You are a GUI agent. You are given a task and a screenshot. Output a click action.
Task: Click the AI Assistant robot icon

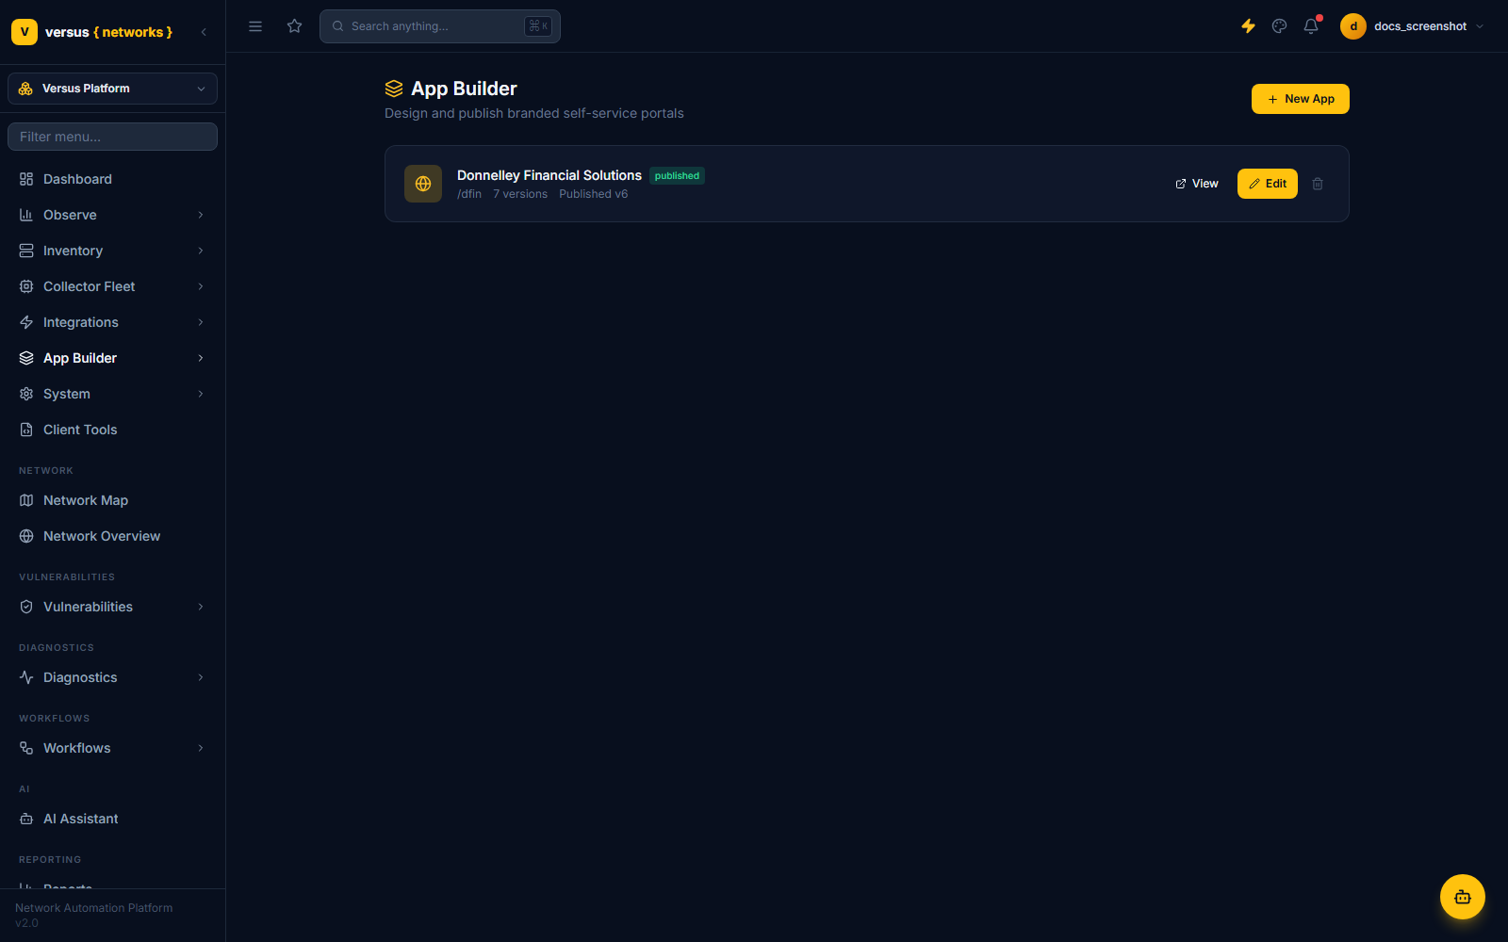(x=26, y=819)
